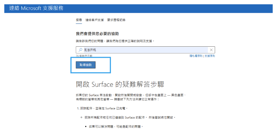Click the heading 開啟 Surface 的疑難解答步驟
Image resolution: width=277 pixels, height=138 pixels.
pyautogui.click(x=120, y=84)
